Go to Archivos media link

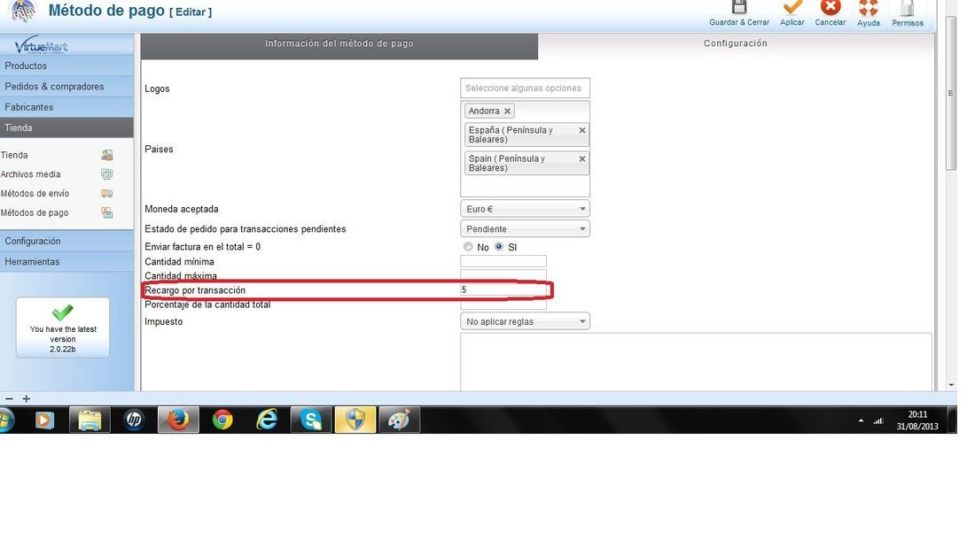[30, 174]
